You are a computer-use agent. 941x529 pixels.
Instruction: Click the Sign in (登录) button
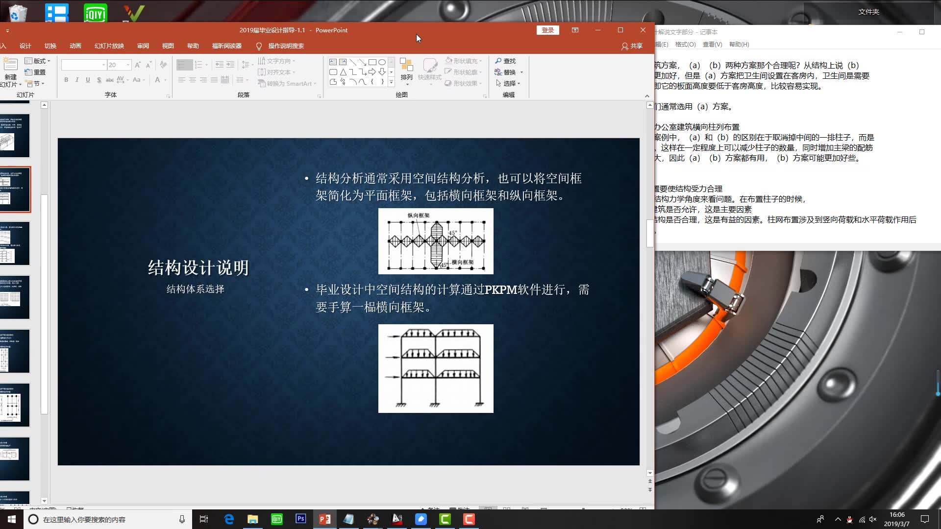pos(547,30)
